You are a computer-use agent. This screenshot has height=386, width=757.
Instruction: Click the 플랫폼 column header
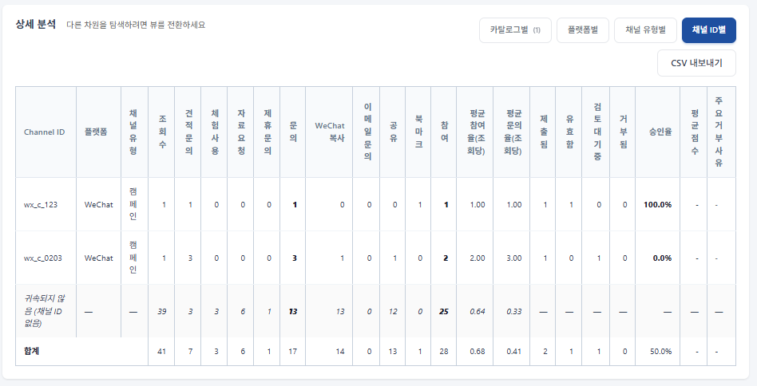pyautogui.click(x=97, y=132)
